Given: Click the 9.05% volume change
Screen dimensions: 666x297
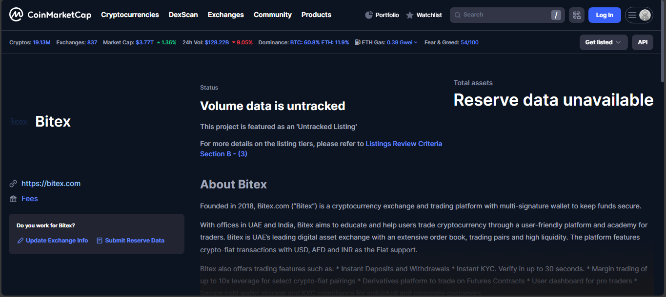Looking at the screenshot, I should 242,42.
